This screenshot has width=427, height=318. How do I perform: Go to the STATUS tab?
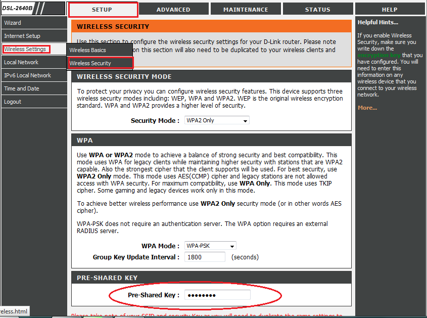tap(317, 10)
